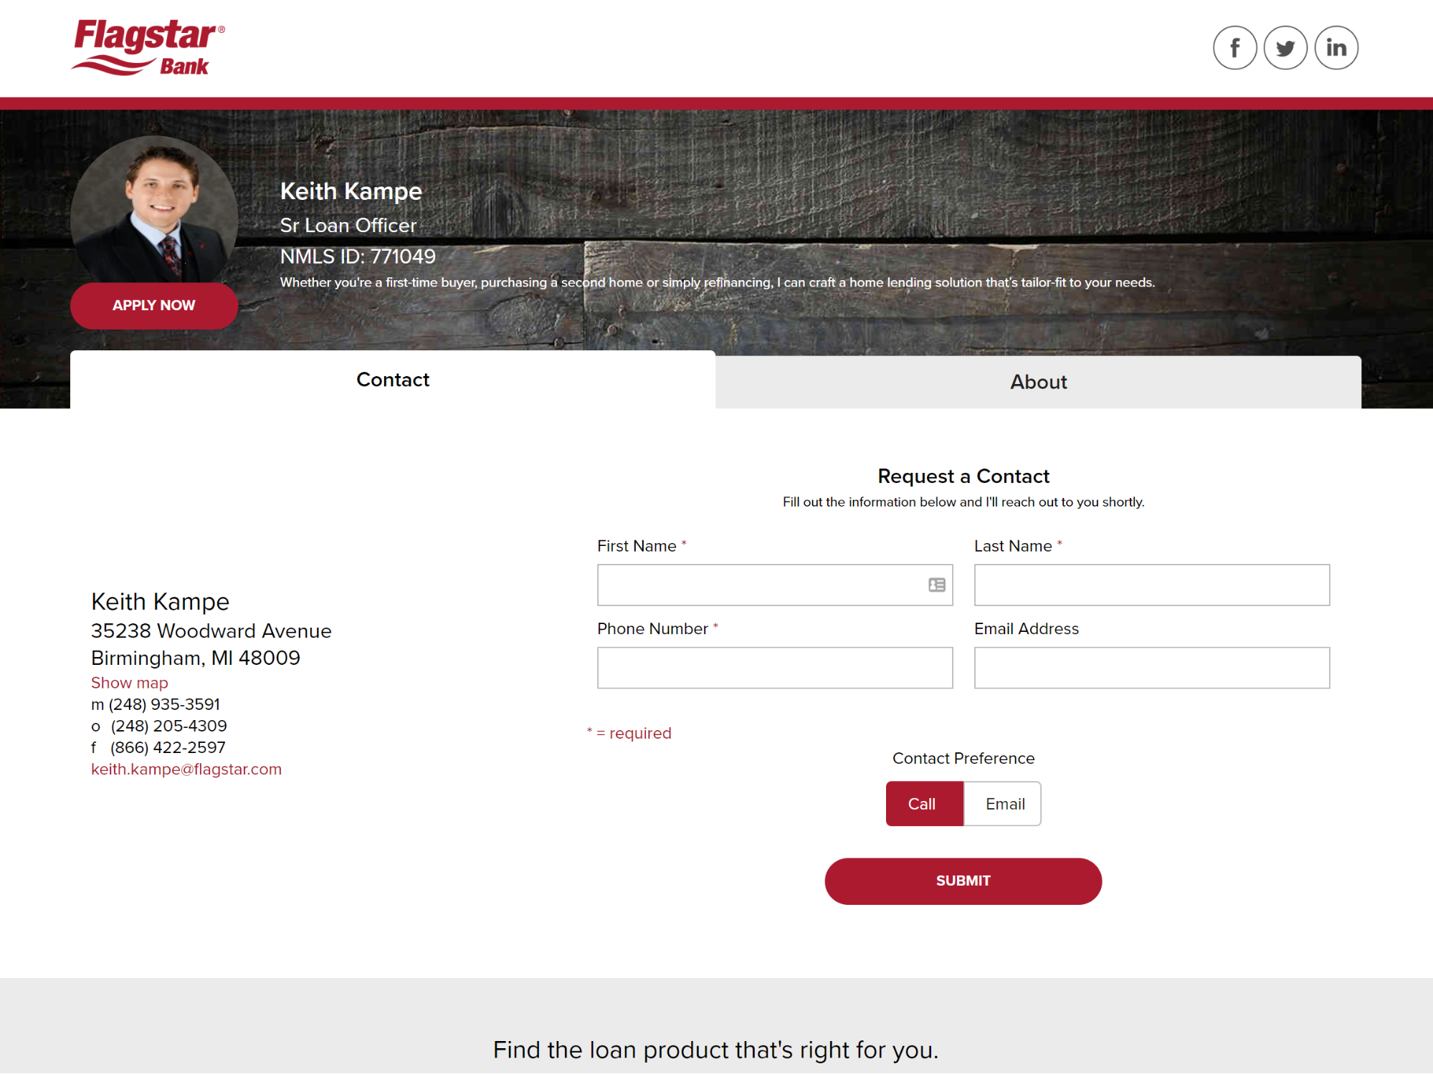
Task: Select Call as contact preference
Action: click(925, 804)
